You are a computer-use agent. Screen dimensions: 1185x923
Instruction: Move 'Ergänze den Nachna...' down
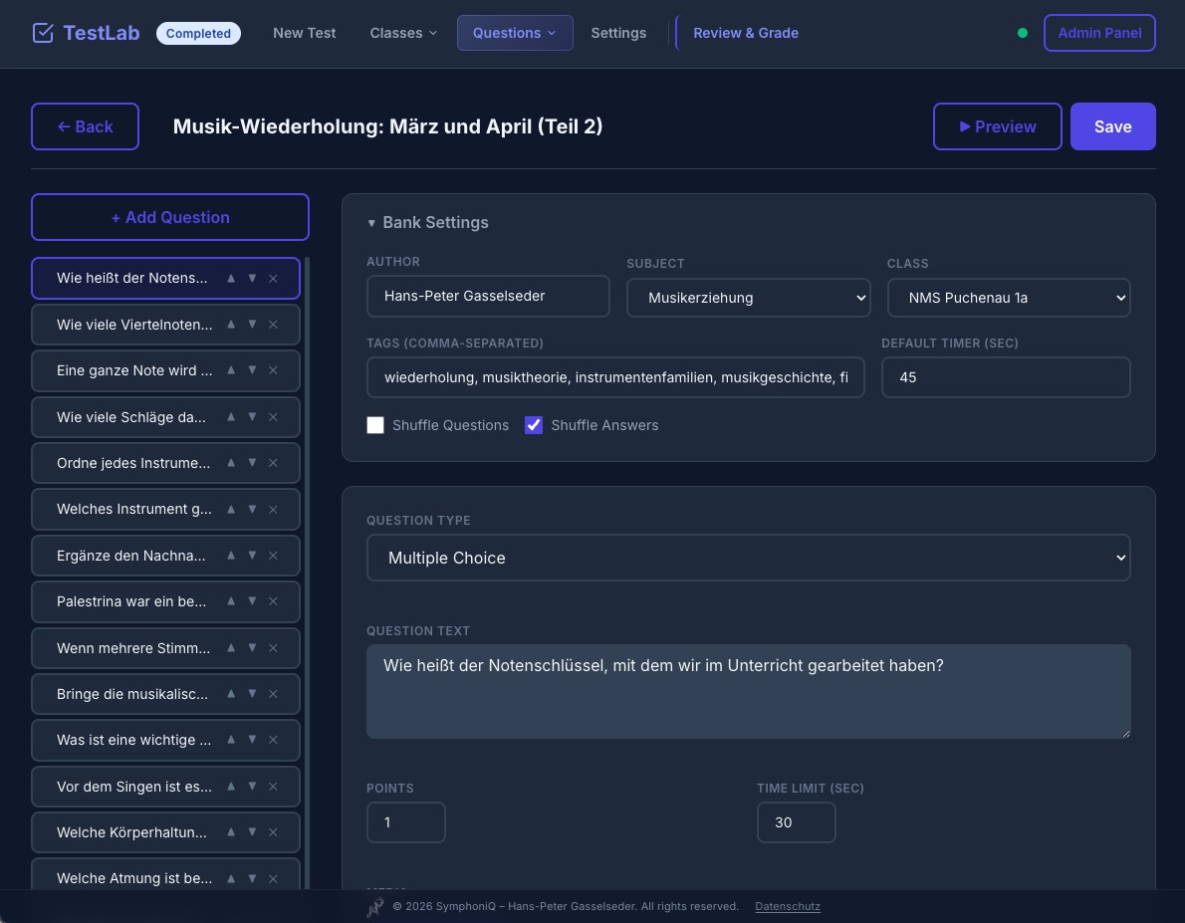tap(252, 556)
